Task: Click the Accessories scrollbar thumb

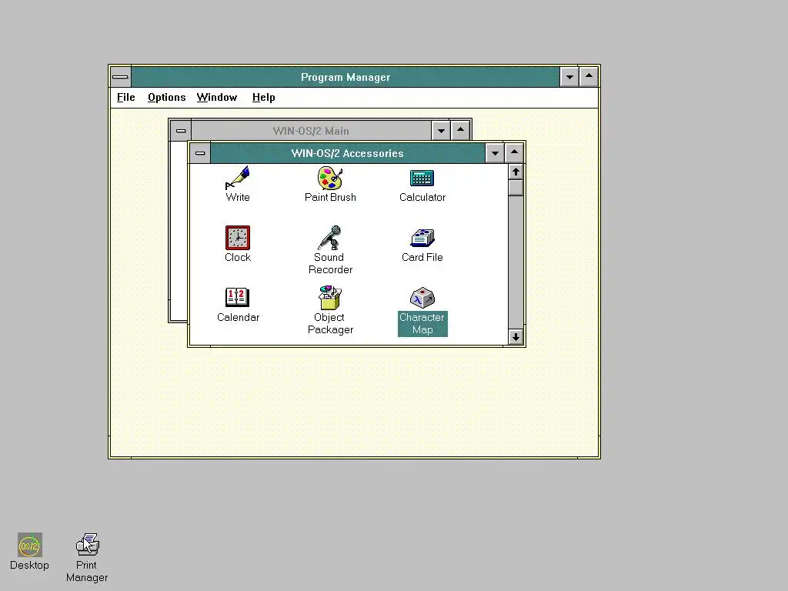Action: point(516,188)
